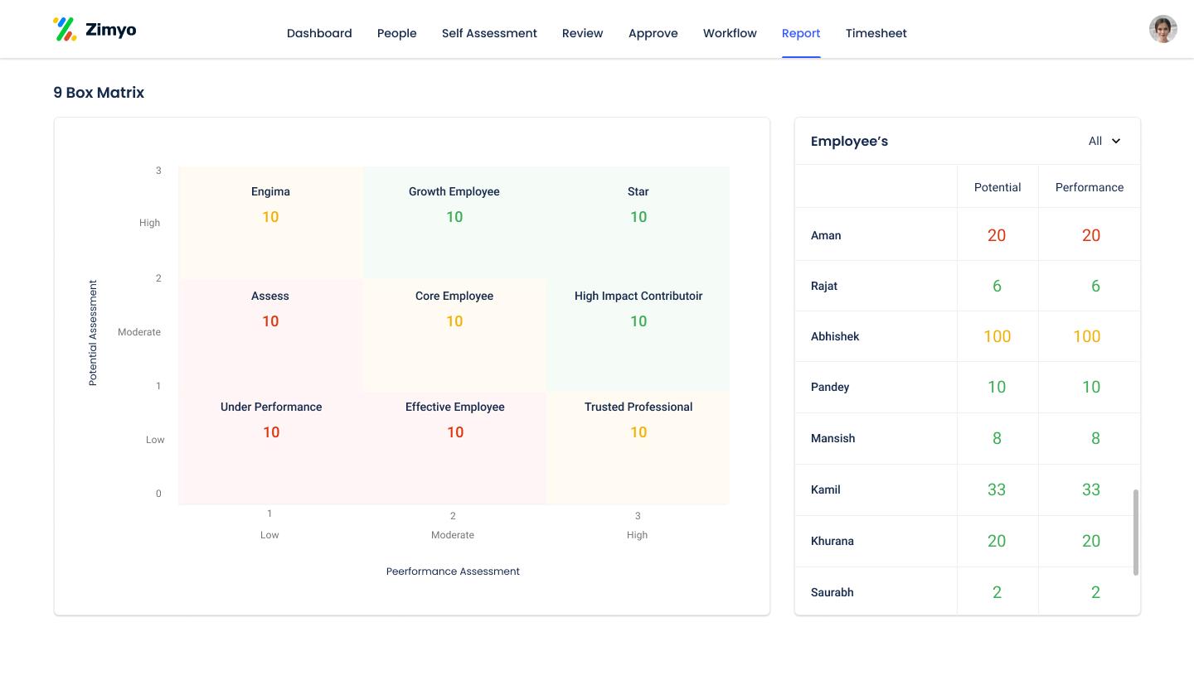1194x675 pixels.
Task: Select Aman in the employee list
Action: [826, 235]
